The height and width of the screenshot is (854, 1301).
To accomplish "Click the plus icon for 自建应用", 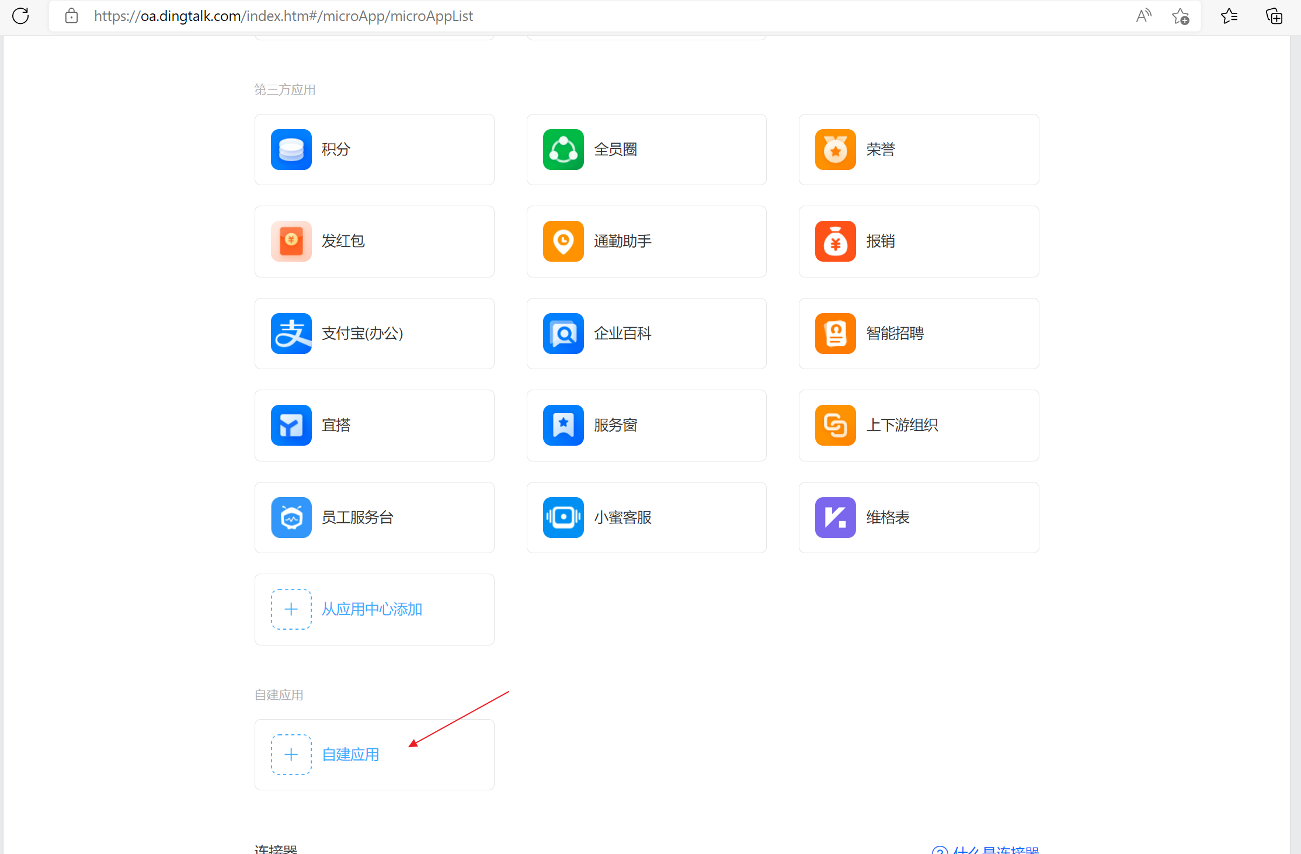I will coord(291,755).
